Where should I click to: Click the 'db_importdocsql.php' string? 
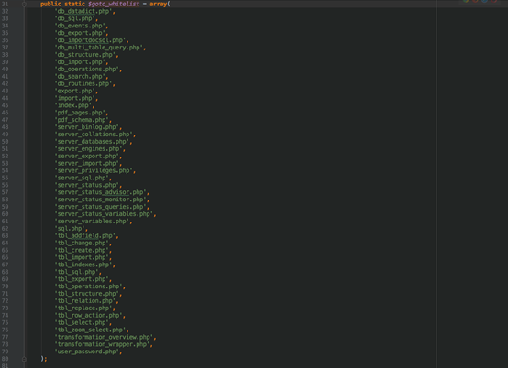point(90,40)
